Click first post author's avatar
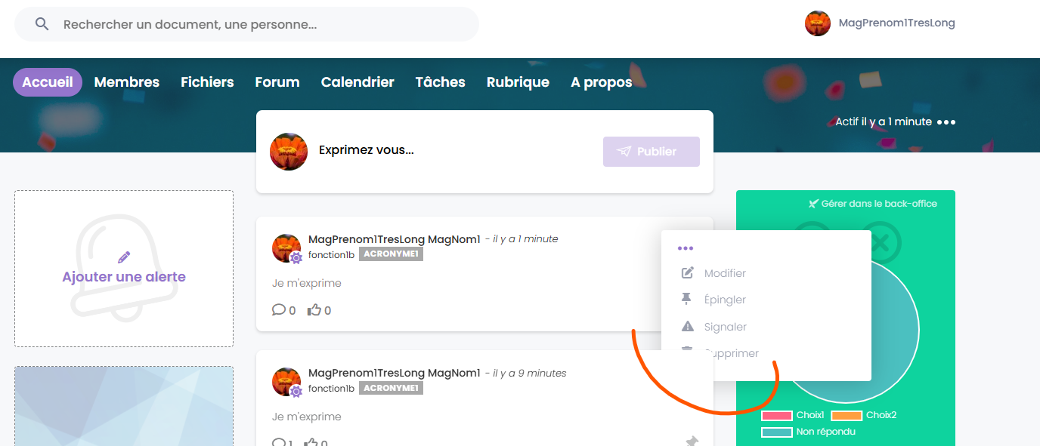This screenshot has width=1040, height=446. [x=286, y=248]
